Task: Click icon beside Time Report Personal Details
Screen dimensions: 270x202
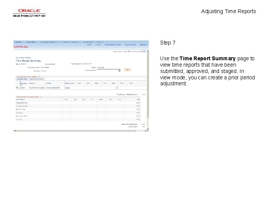Action: [40, 97]
